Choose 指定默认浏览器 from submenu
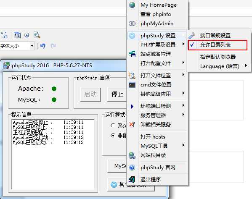Image resolution: width=252 pixels, height=199 pixels. (219, 57)
